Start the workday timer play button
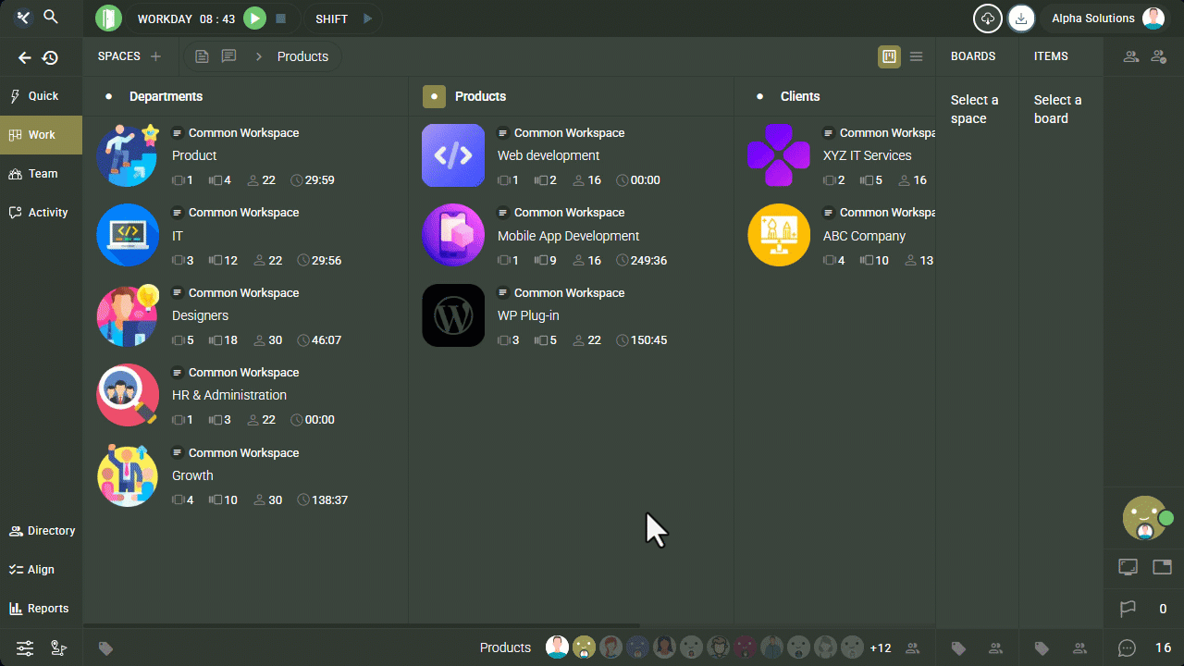This screenshot has height=666, width=1184. (x=254, y=18)
